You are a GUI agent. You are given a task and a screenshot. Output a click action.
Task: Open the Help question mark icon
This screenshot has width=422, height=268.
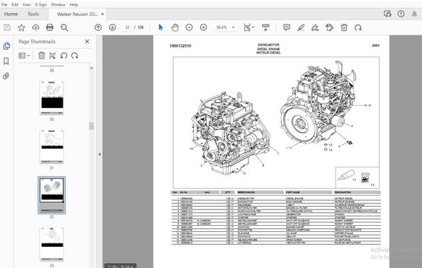click(x=401, y=14)
